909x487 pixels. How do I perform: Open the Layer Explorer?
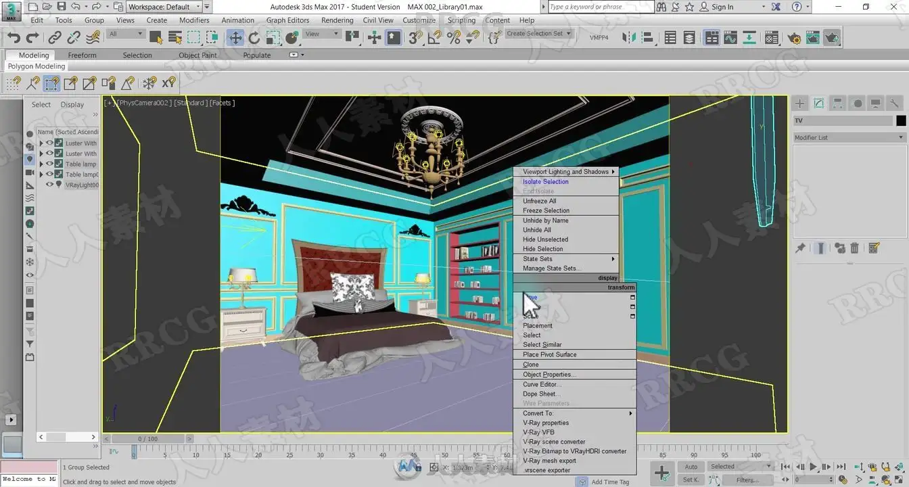(689, 38)
